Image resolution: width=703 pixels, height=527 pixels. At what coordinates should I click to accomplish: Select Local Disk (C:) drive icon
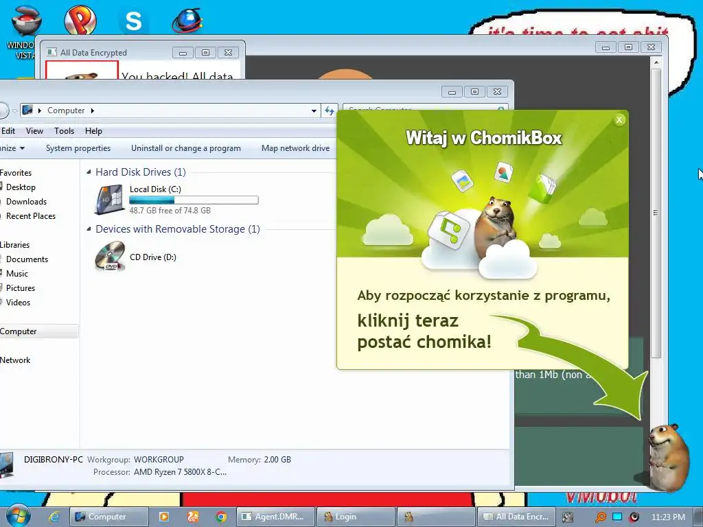pyautogui.click(x=109, y=200)
